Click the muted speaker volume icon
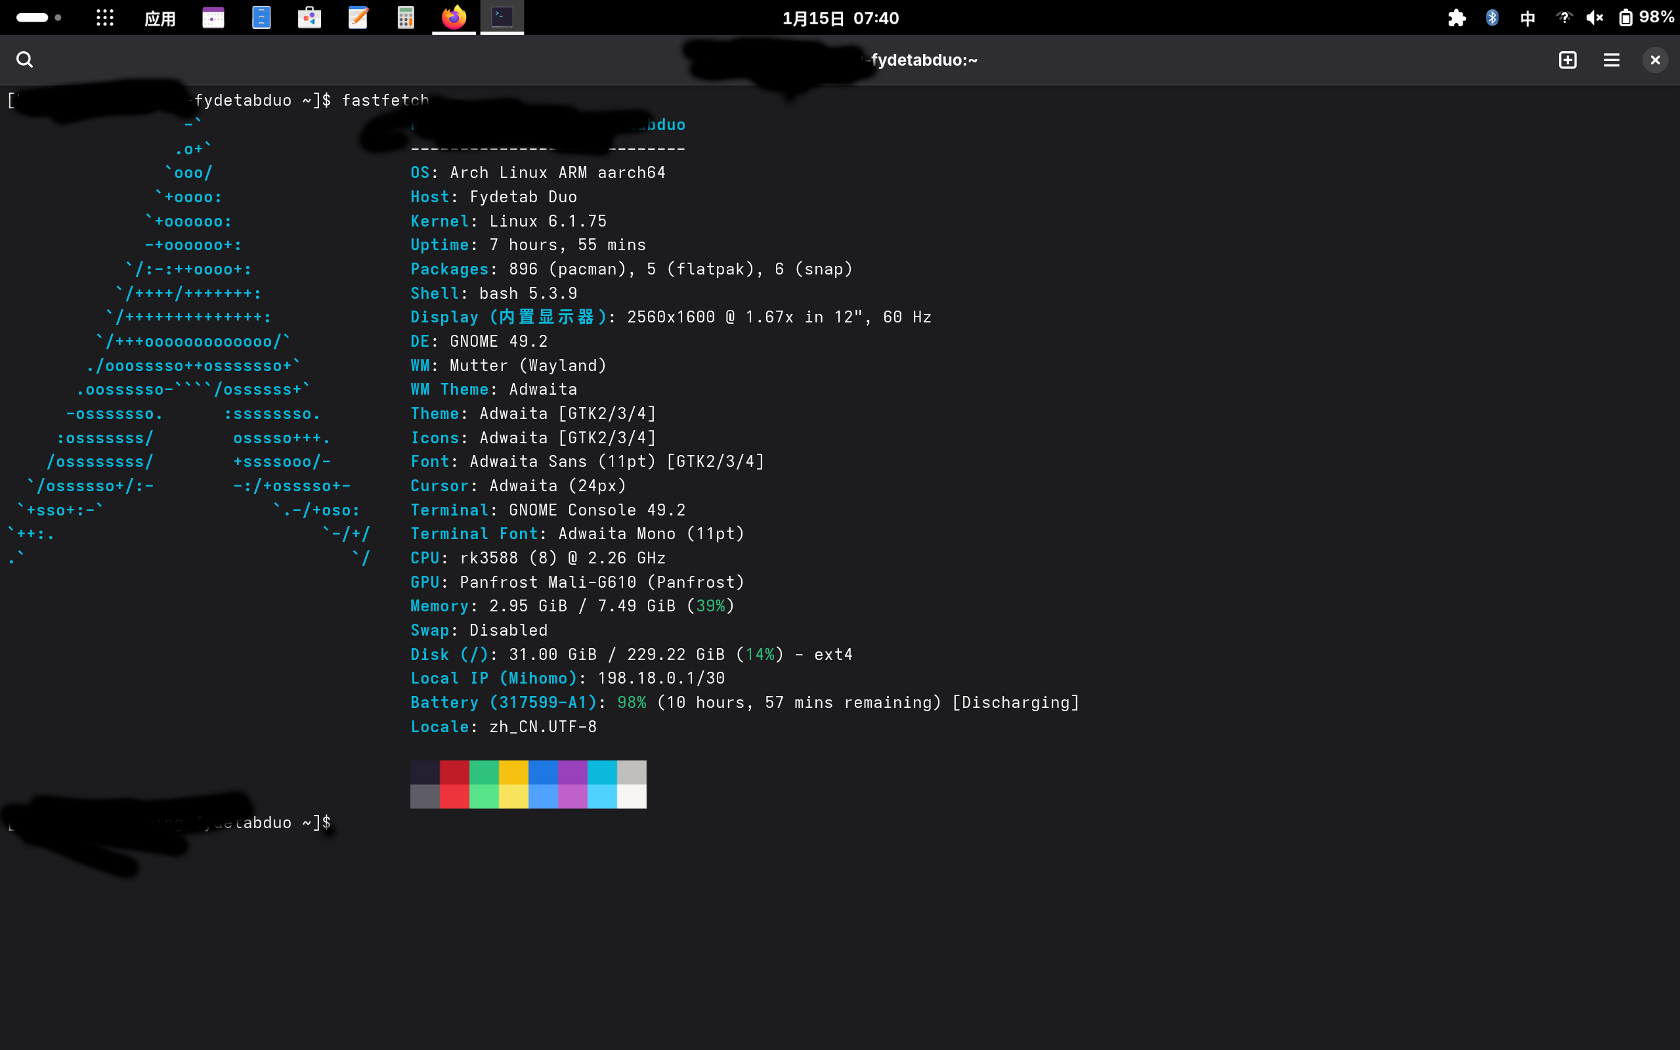This screenshot has height=1050, width=1680. (x=1595, y=18)
